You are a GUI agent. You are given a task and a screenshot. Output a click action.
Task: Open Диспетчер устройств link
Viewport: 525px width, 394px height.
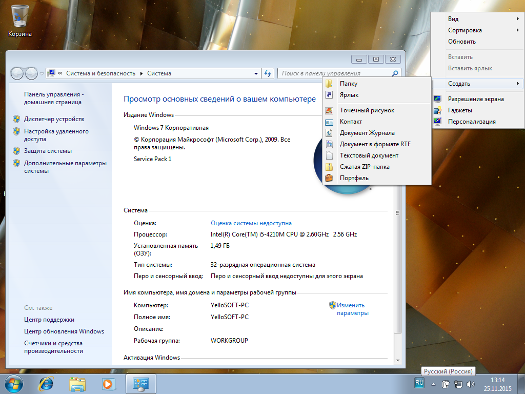coord(54,119)
